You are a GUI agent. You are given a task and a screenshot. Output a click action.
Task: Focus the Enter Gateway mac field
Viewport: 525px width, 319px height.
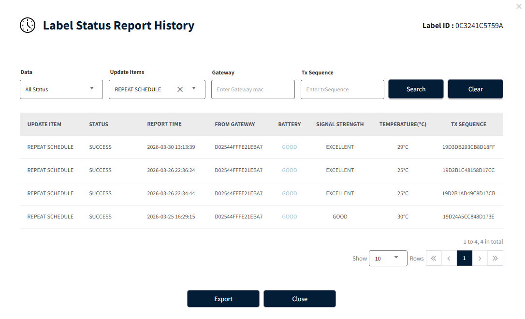tap(253, 89)
